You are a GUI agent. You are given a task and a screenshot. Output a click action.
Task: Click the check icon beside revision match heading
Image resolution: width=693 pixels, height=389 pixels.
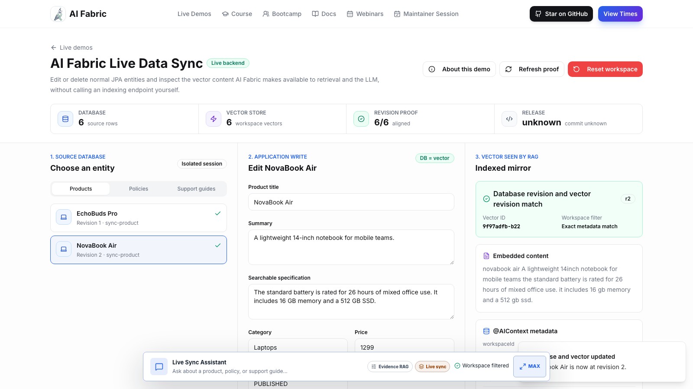point(486,199)
